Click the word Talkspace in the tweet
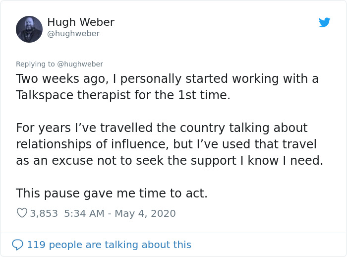 coord(45,95)
